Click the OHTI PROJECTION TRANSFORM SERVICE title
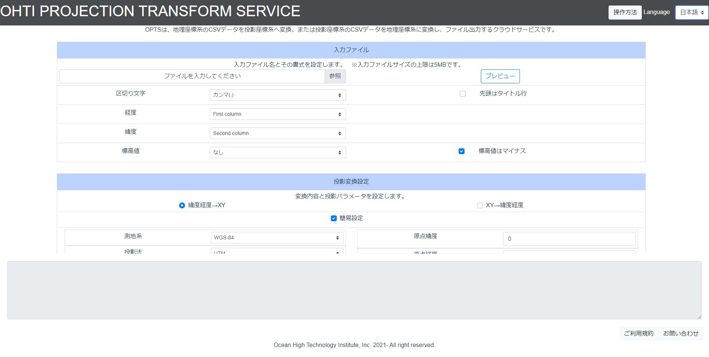Viewport: 709px width, 357px height. click(150, 11)
